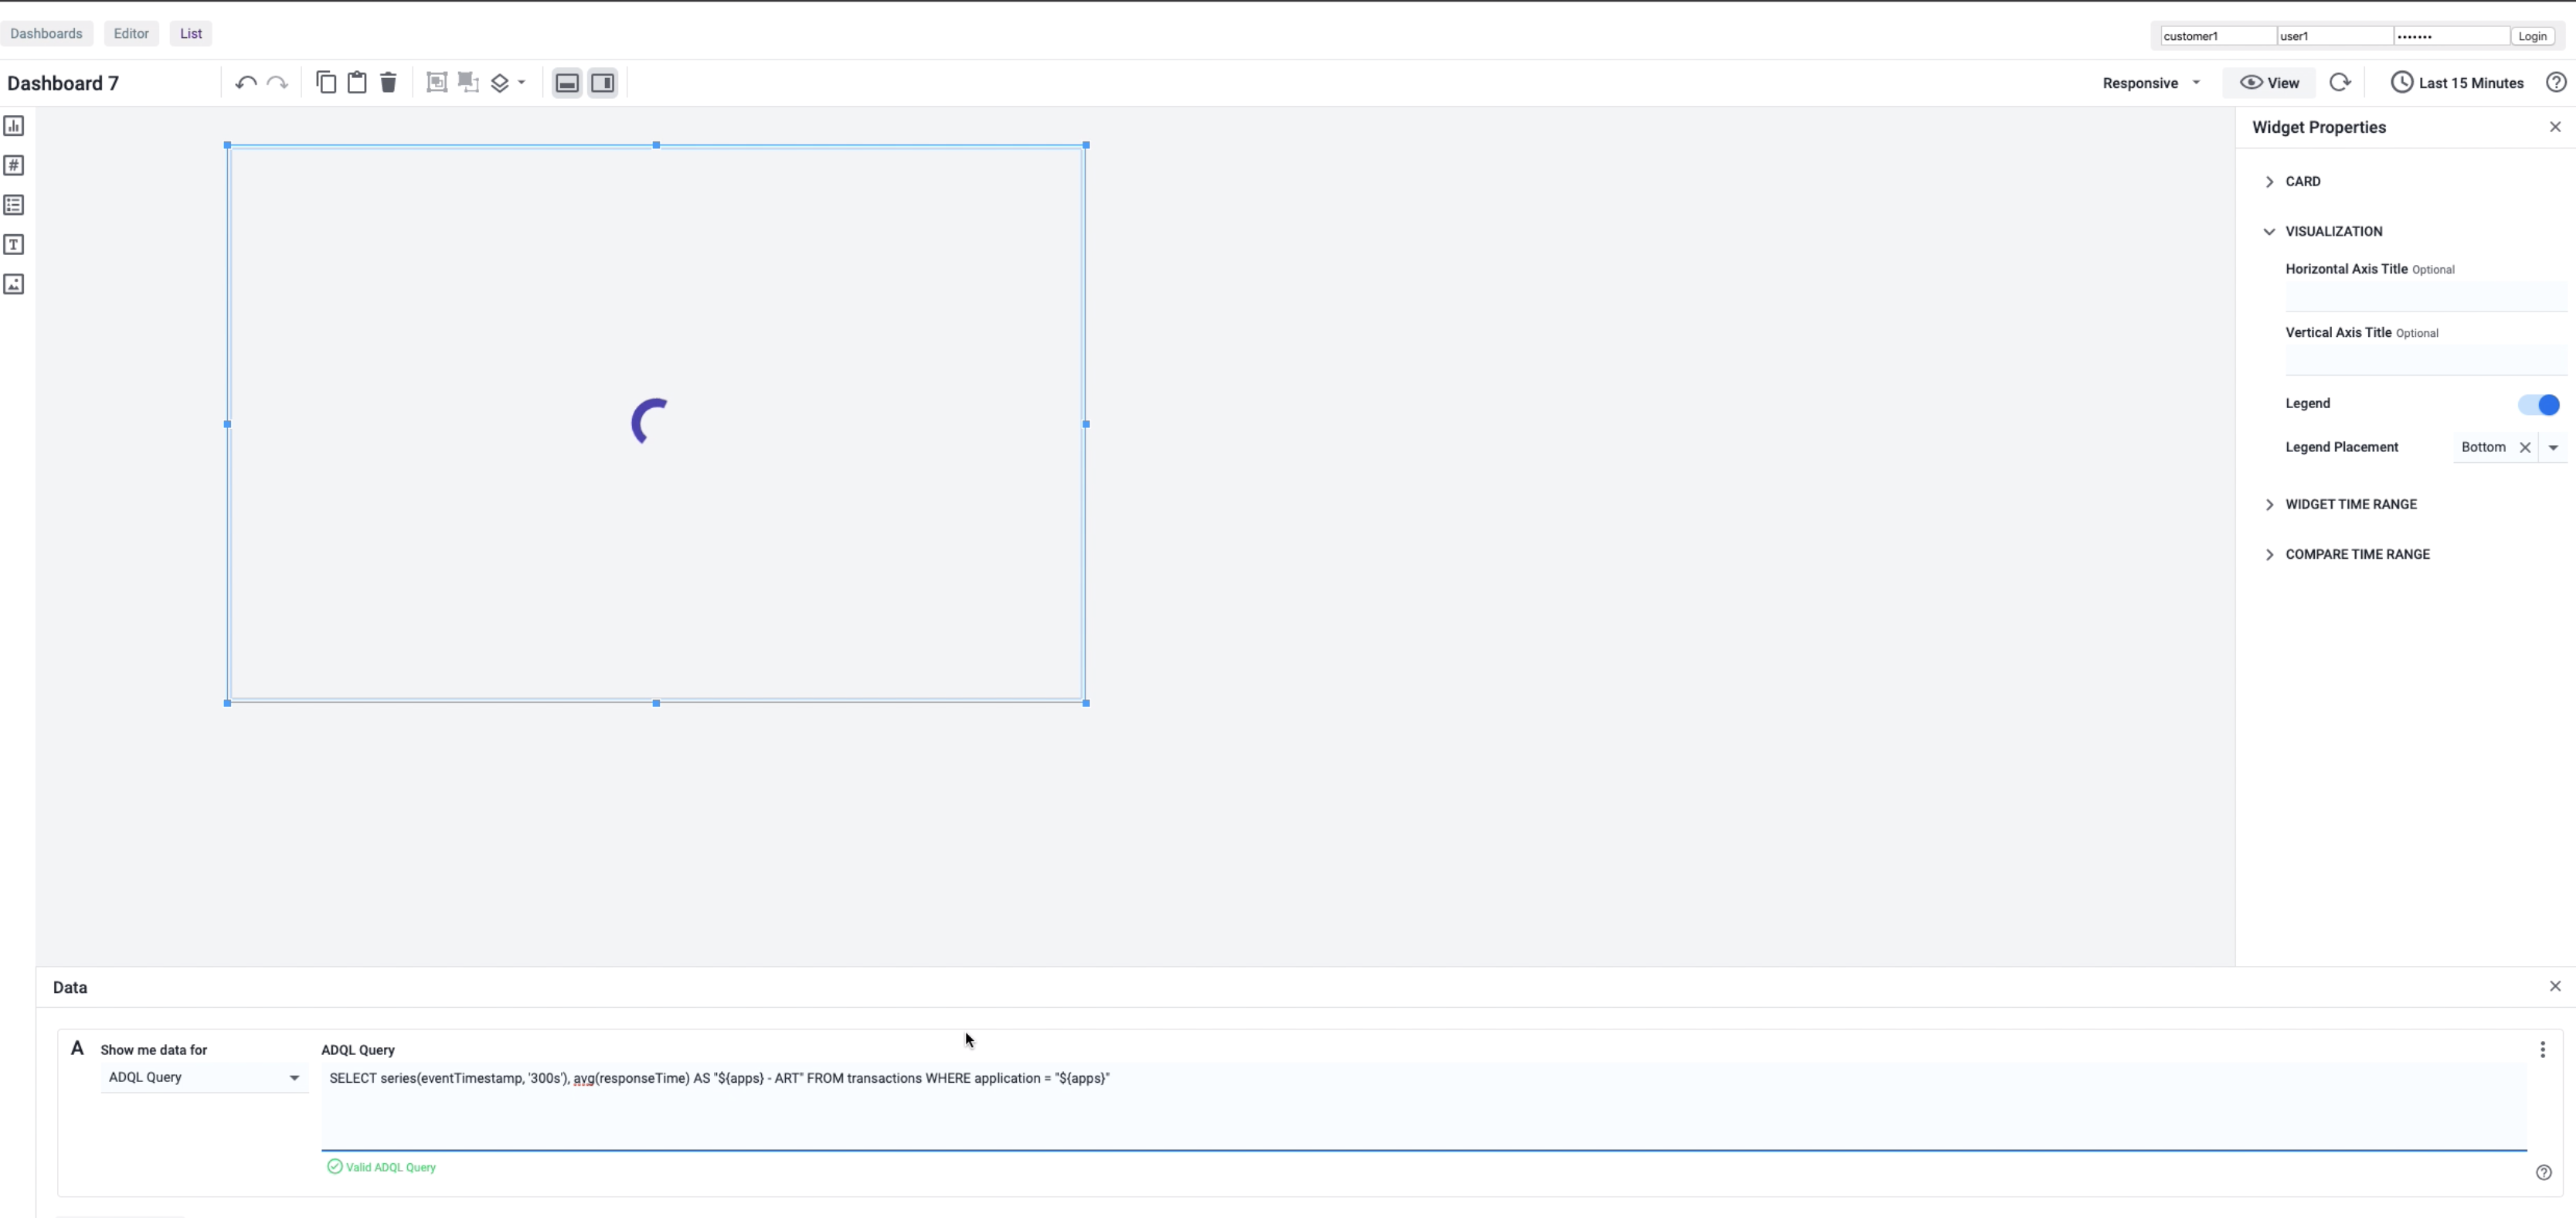Click into the ADQL query text area

point(1423,1107)
